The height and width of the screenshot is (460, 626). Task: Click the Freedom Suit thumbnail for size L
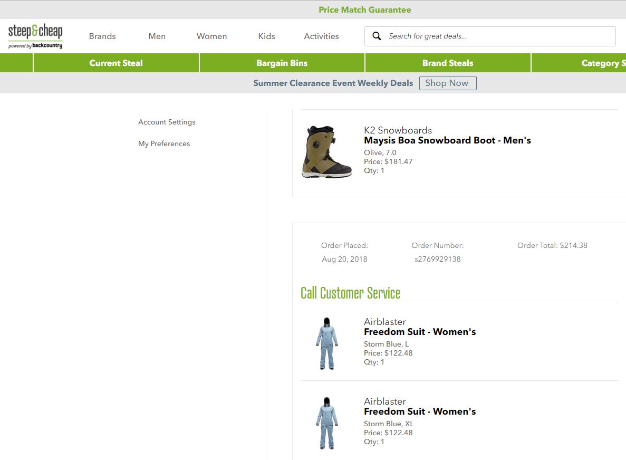click(x=326, y=343)
